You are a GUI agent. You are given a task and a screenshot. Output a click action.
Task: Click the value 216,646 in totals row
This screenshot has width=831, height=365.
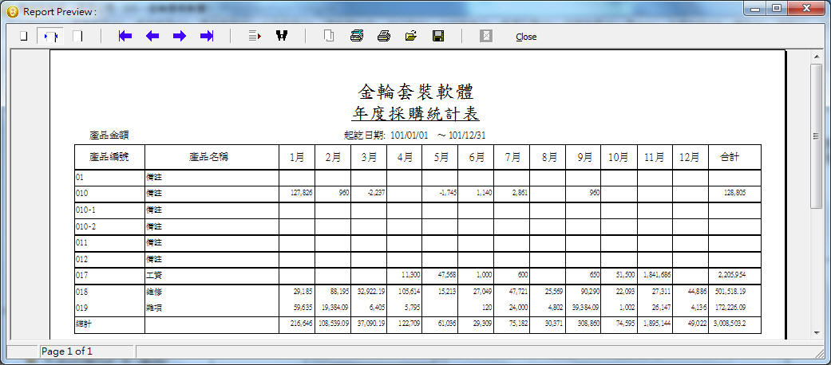302,324
